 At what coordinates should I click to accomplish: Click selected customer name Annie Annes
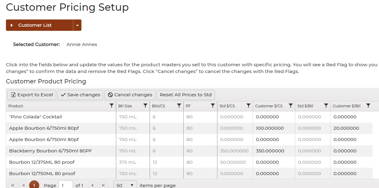[x=82, y=44]
